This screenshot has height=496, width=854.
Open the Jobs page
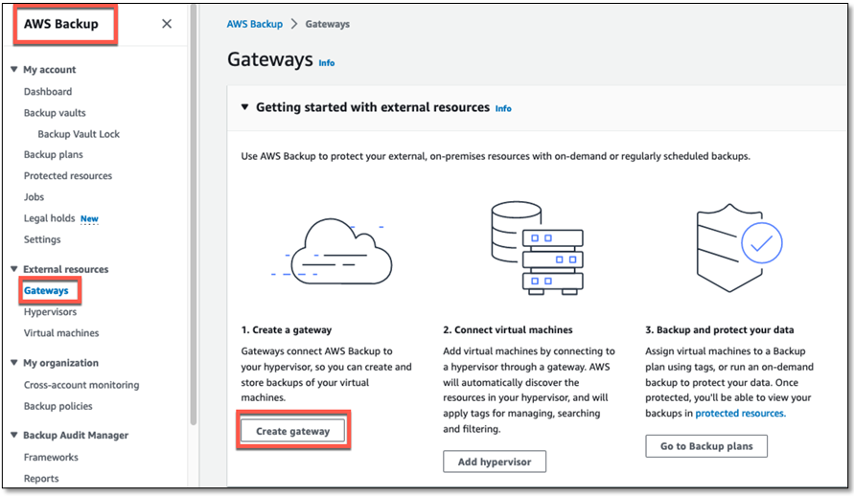(x=34, y=197)
